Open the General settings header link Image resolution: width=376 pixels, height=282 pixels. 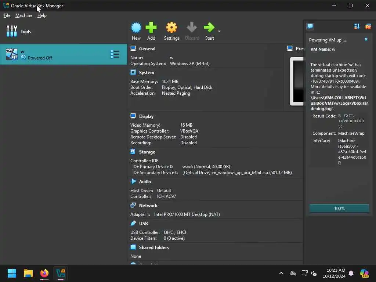pyautogui.click(x=147, y=49)
